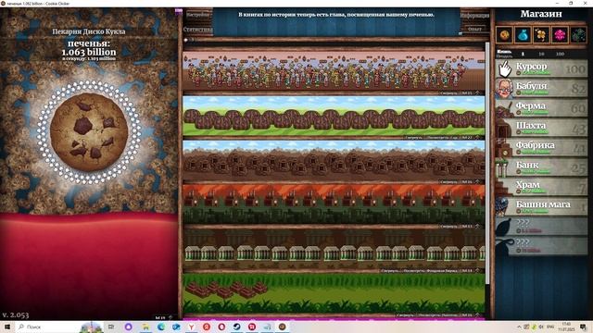Buy a Ферма building

pos(541,108)
